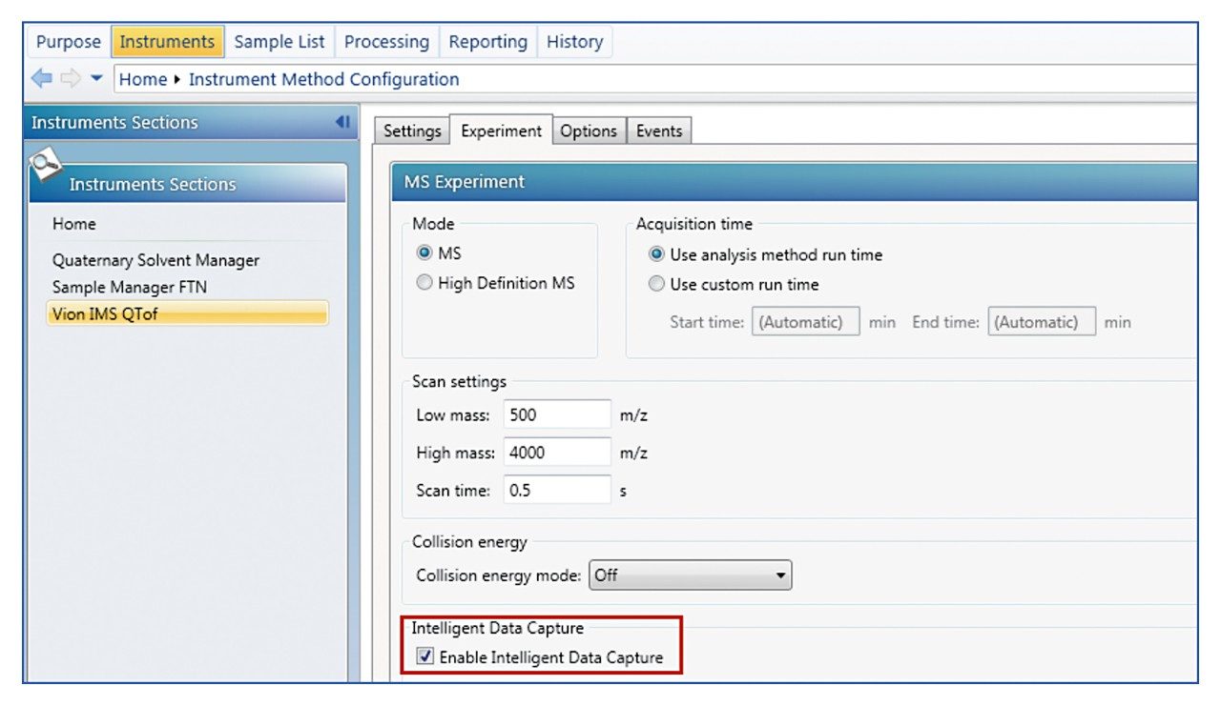Click the forward navigation arrow

71,79
